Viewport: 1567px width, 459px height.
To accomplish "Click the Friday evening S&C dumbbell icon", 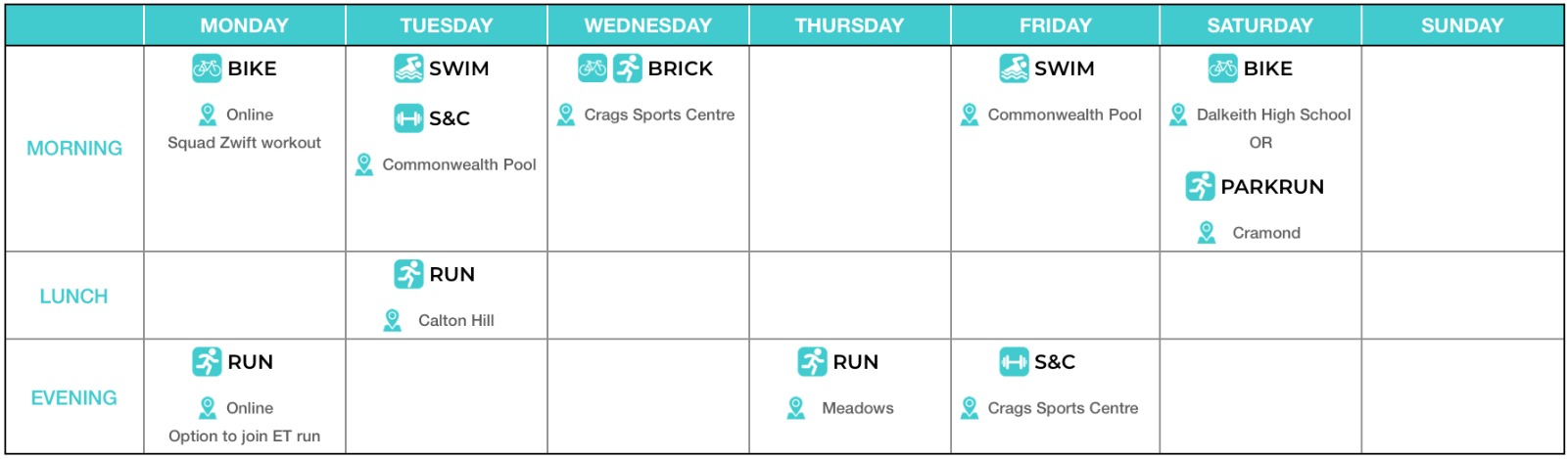I will pyautogui.click(x=1014, y=362).
